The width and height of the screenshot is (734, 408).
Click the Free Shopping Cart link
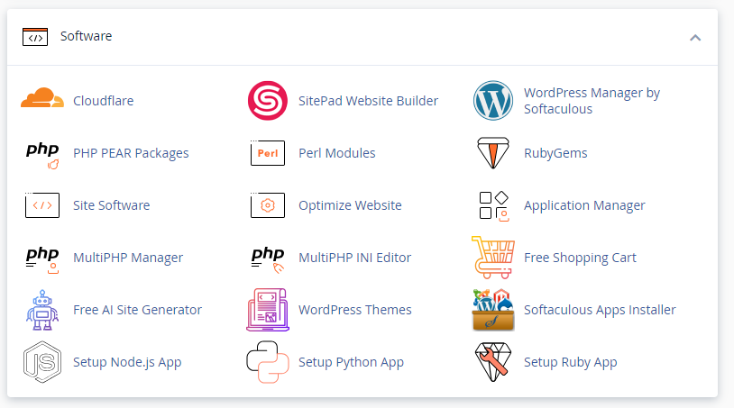pos(580,258)
